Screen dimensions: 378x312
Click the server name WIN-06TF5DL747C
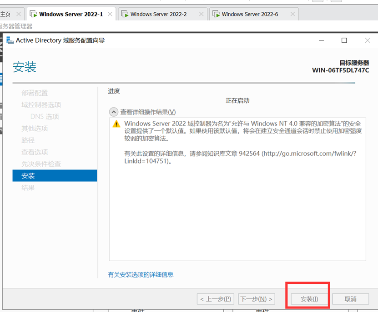[x=340, y=70]
